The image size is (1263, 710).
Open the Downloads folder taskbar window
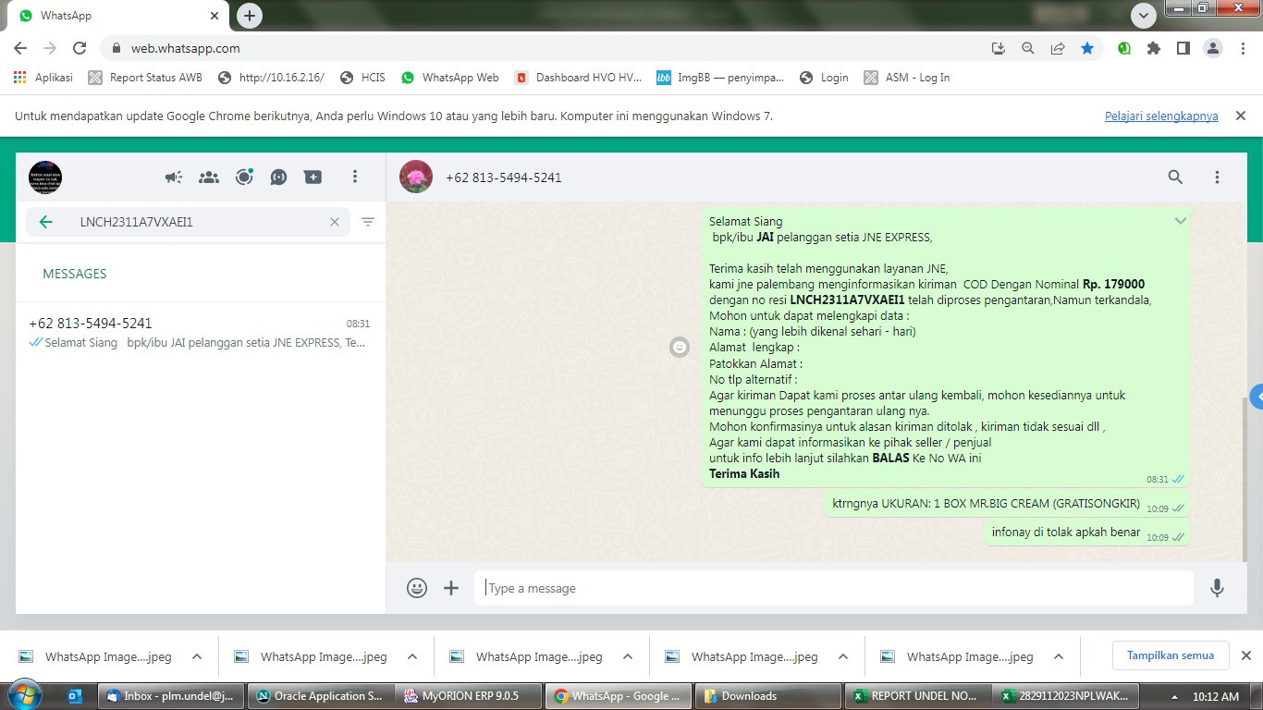(x=767, y=696)
